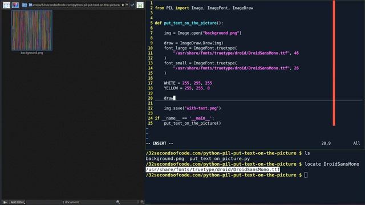Click the image view mode icon
Image resolution: width=365 pixels, height=205 pixels.
15,5
